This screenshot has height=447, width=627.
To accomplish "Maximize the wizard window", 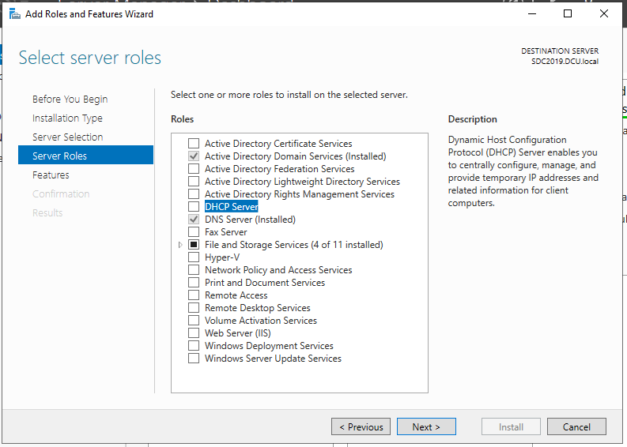I will coord(568,13).
